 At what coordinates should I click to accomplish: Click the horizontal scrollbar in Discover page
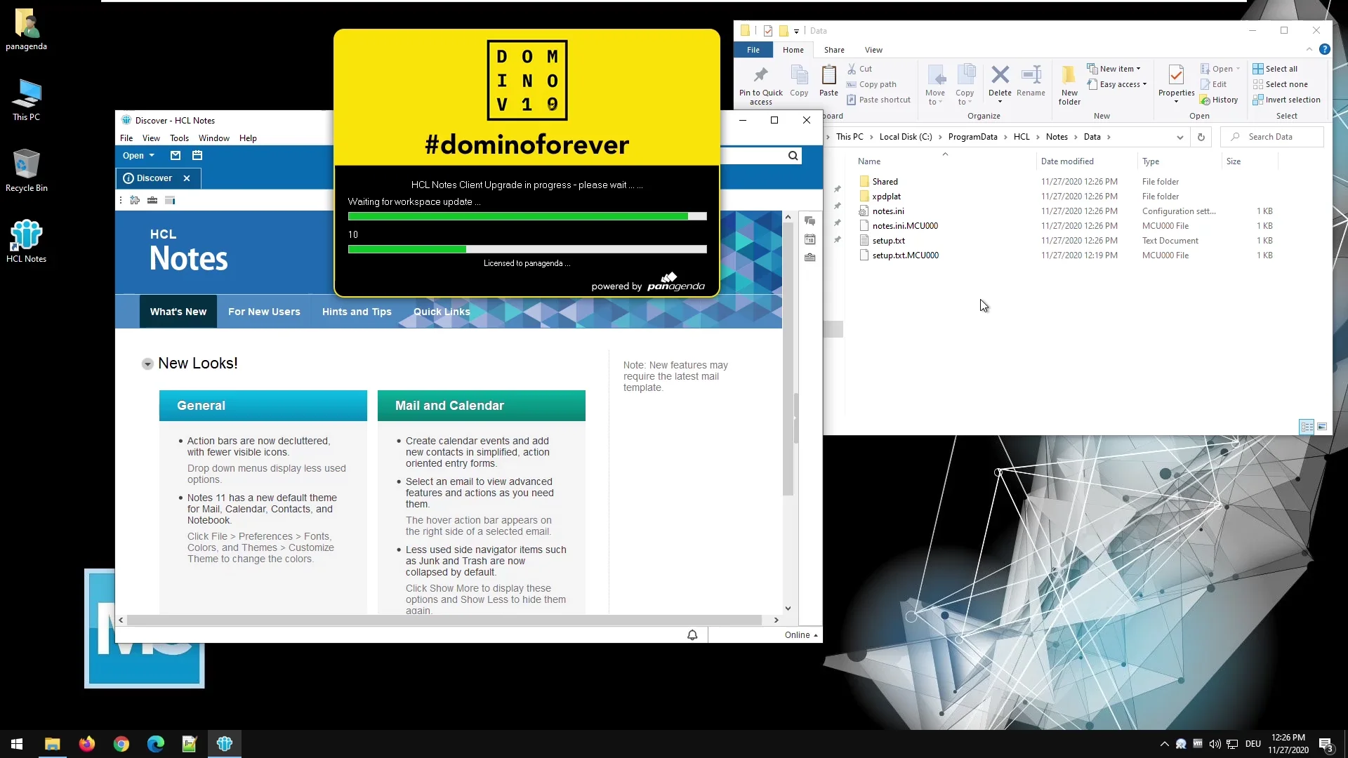pos(444,620)
